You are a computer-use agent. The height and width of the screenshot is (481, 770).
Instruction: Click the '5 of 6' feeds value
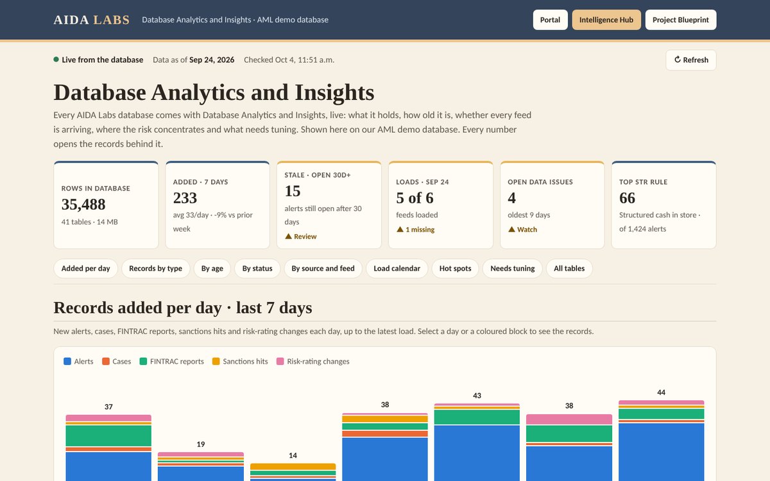coord(415,198)
